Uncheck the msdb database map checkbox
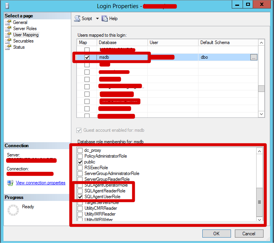Screen dimensions: 274x243 click(87, 57)
